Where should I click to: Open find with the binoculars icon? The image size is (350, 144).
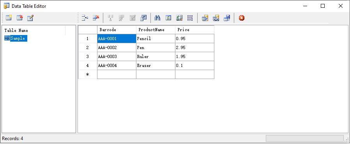157,18
